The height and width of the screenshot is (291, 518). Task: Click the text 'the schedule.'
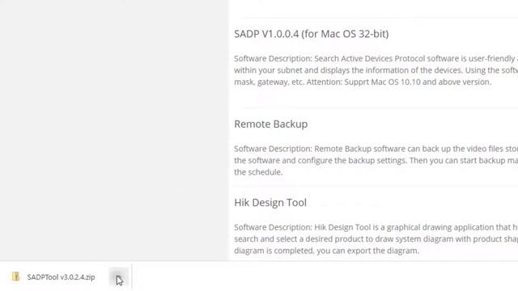coord(258,172)
